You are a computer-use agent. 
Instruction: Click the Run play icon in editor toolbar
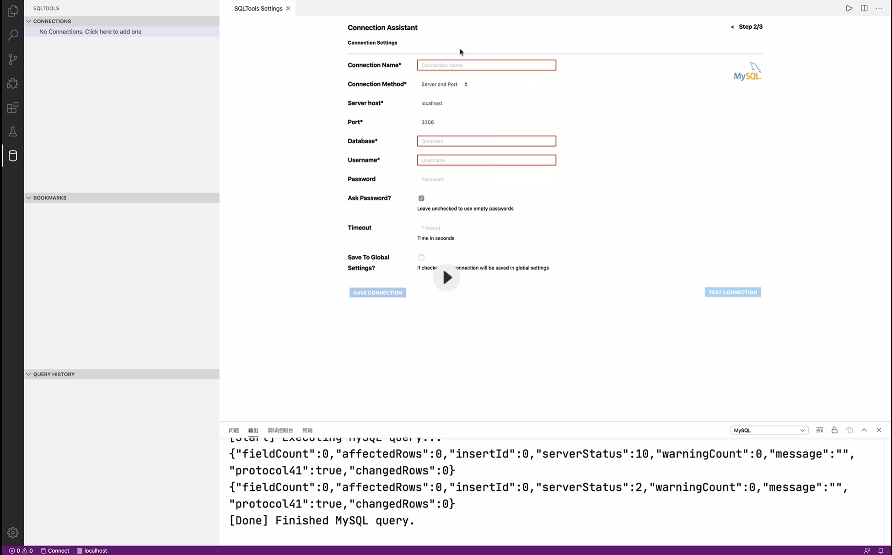coord(849,8)
